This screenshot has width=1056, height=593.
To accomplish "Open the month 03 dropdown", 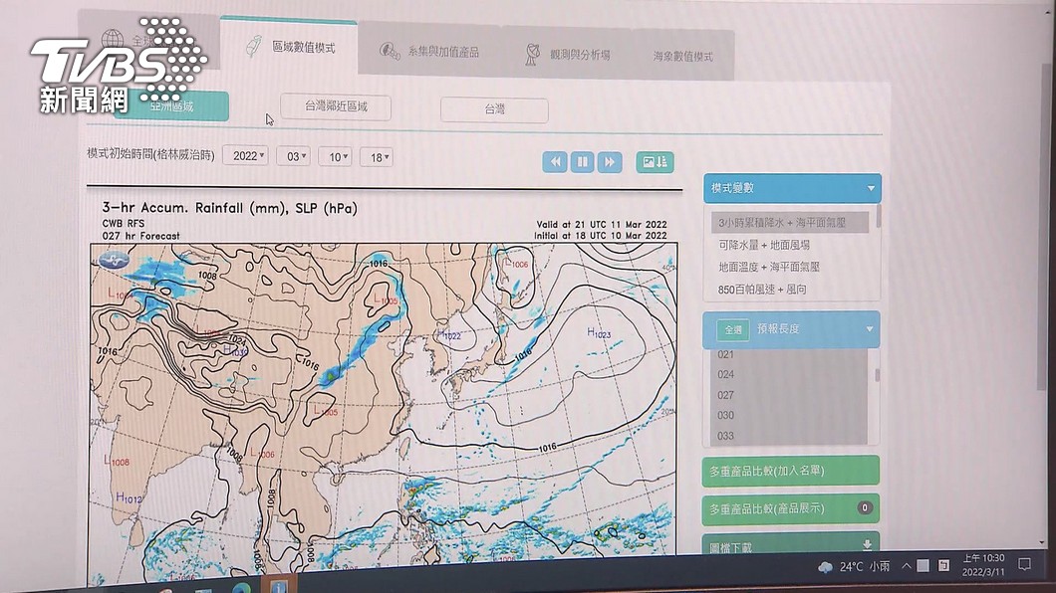I will point(294,156).
